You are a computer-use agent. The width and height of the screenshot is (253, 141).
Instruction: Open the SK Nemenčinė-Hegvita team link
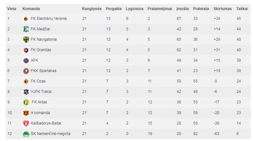click(50, 134)
